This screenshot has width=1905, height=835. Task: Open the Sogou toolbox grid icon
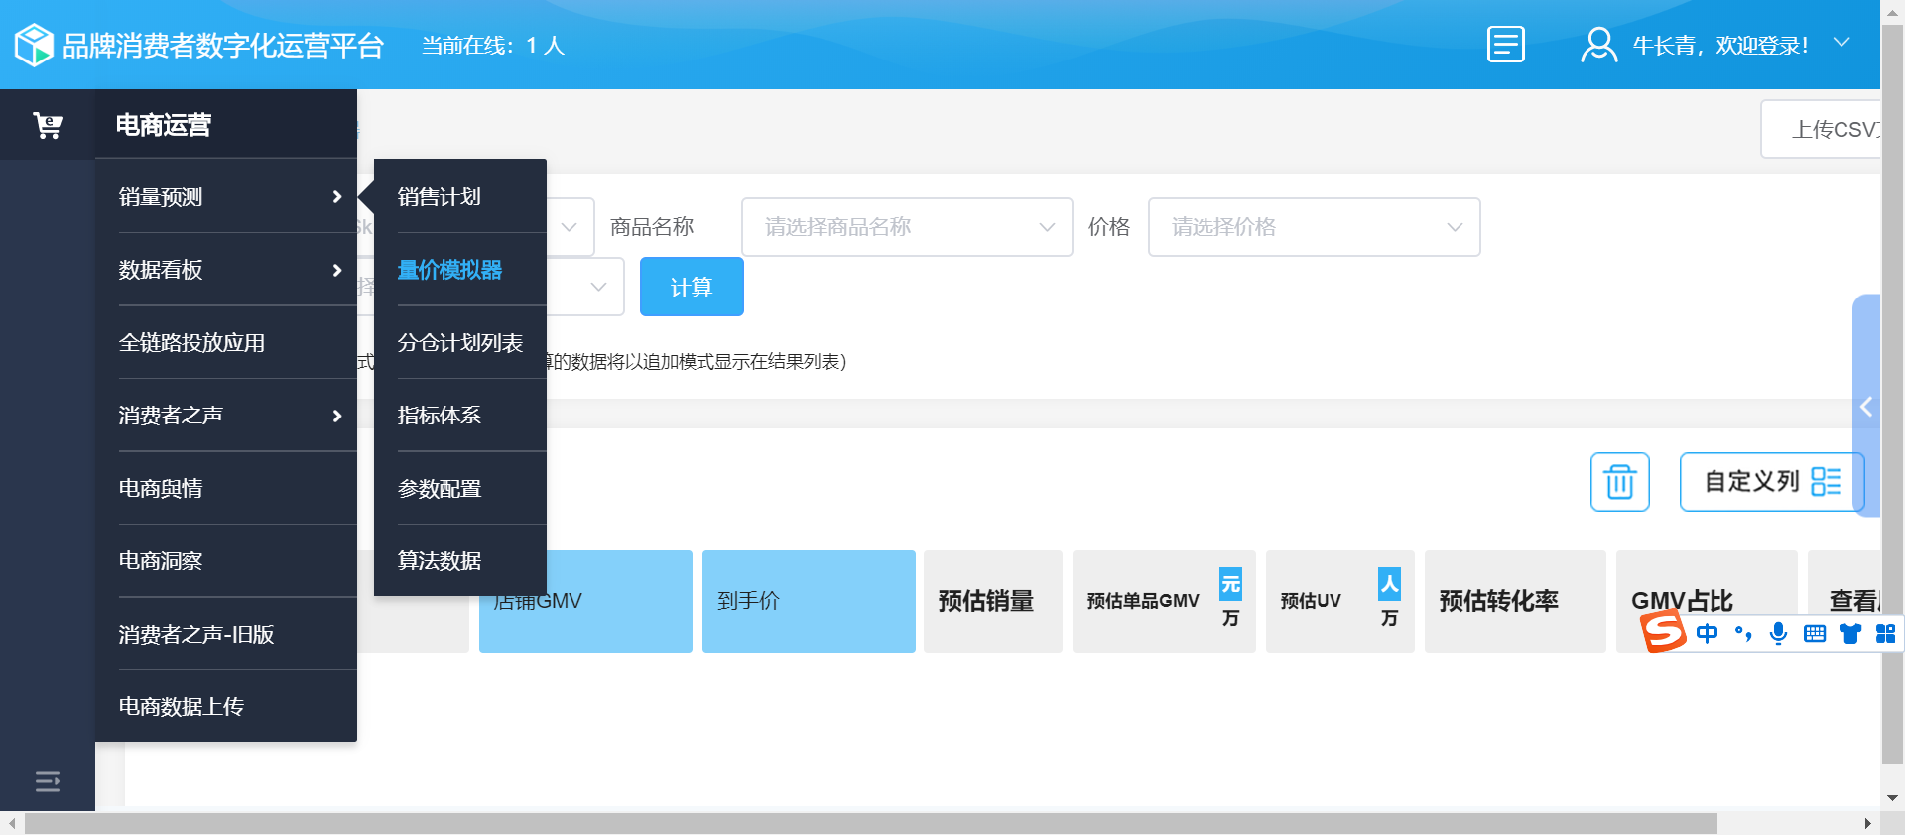click(x=1885, y=633)
